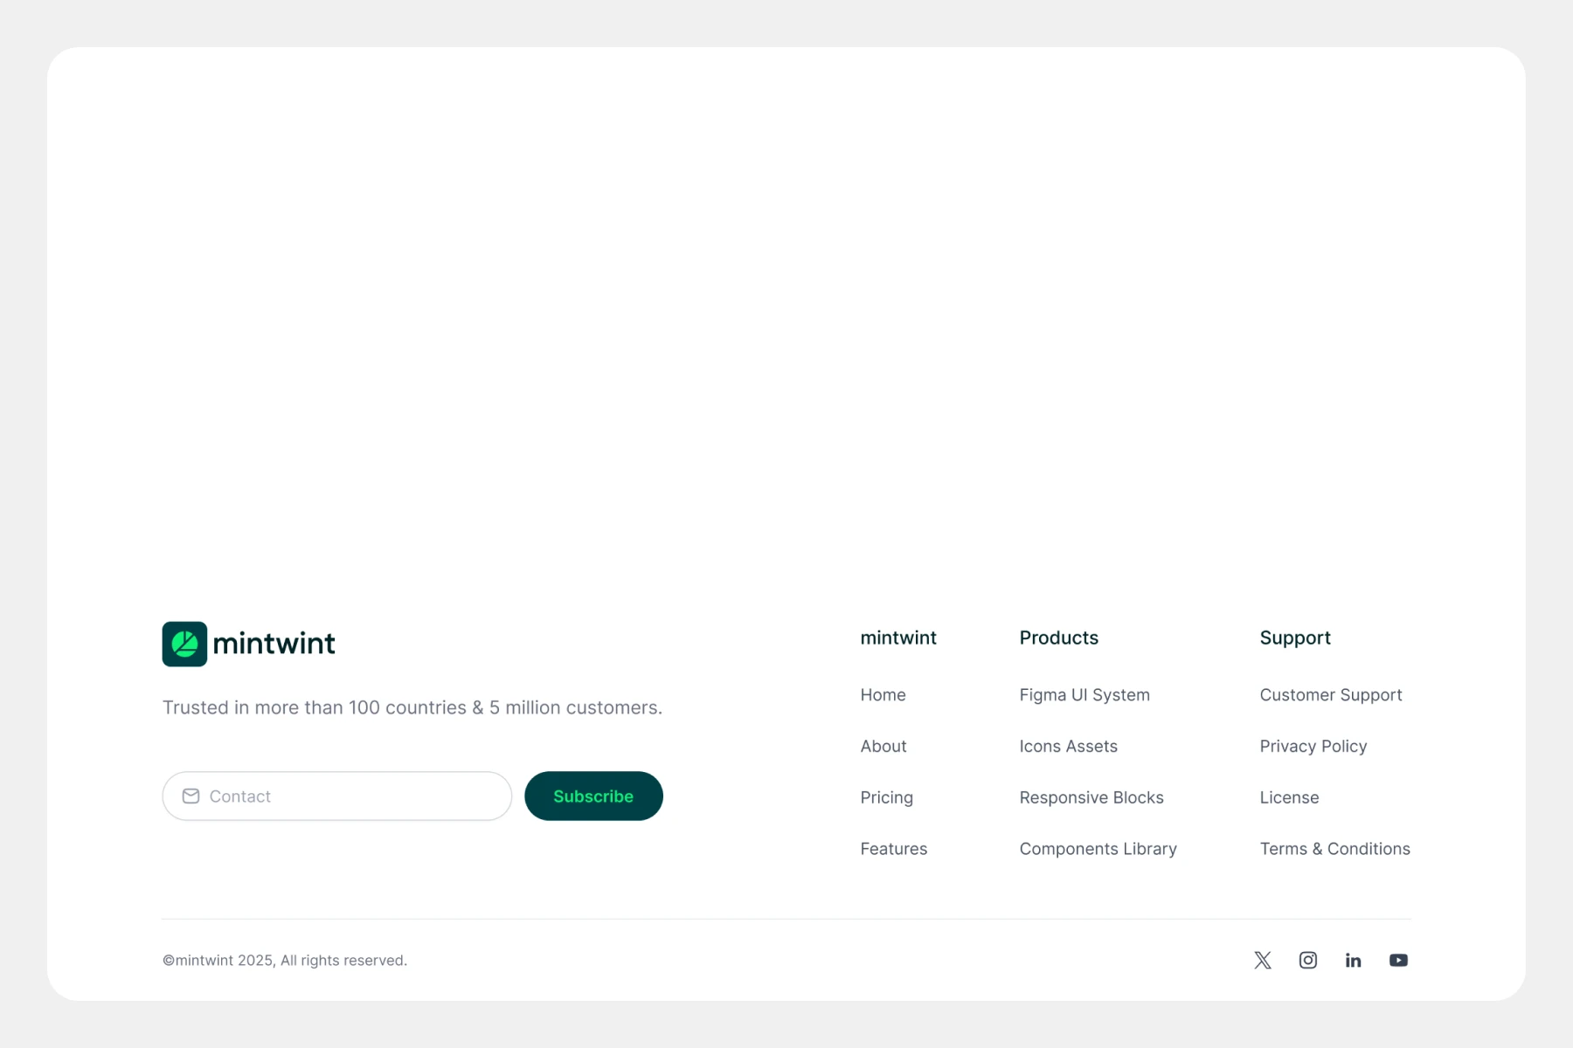Open the About page link

884,747
